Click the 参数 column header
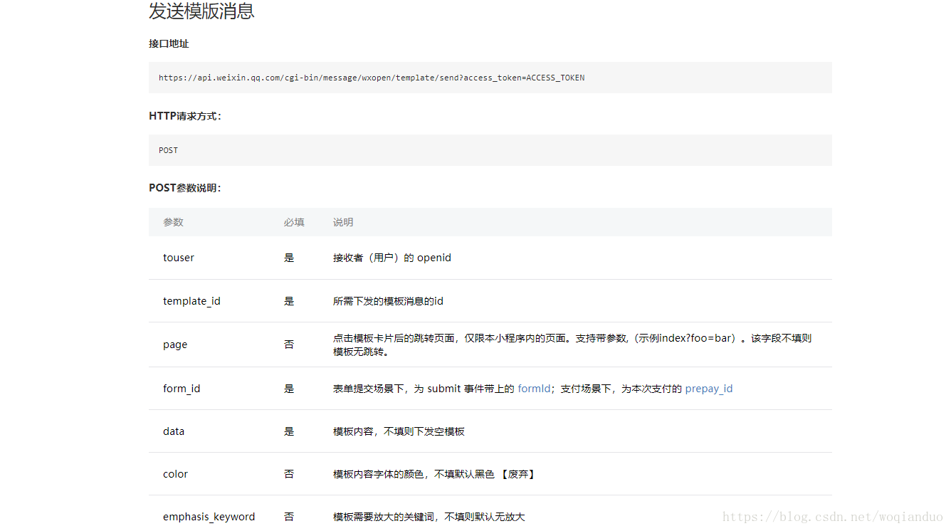This screenshot has width=951, height=531. point(173,222)
